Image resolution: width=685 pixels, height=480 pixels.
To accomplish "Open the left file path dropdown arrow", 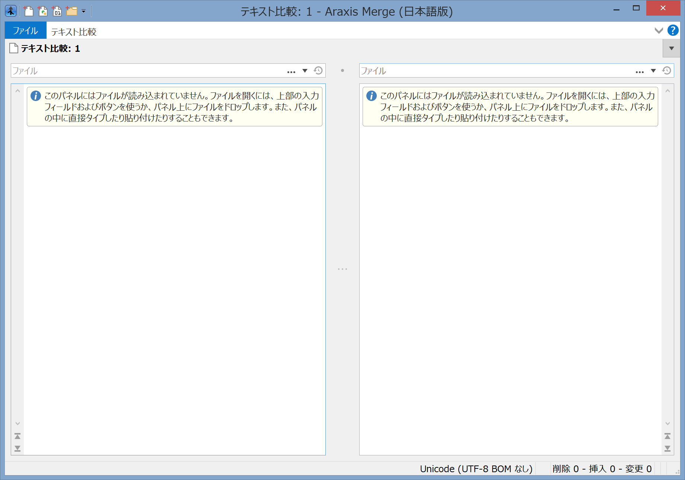I will 305,71.
